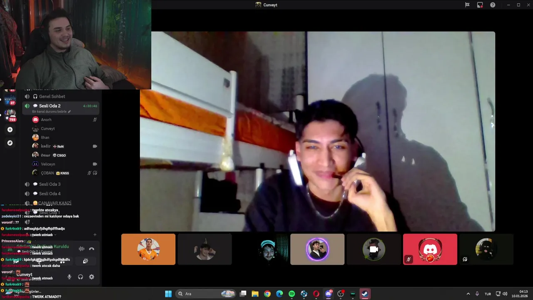Image resolution: width=533 pixels, height=300 pixels.
Task: Open File Explorer from taskbar
Action: click(x=255, y=294)
